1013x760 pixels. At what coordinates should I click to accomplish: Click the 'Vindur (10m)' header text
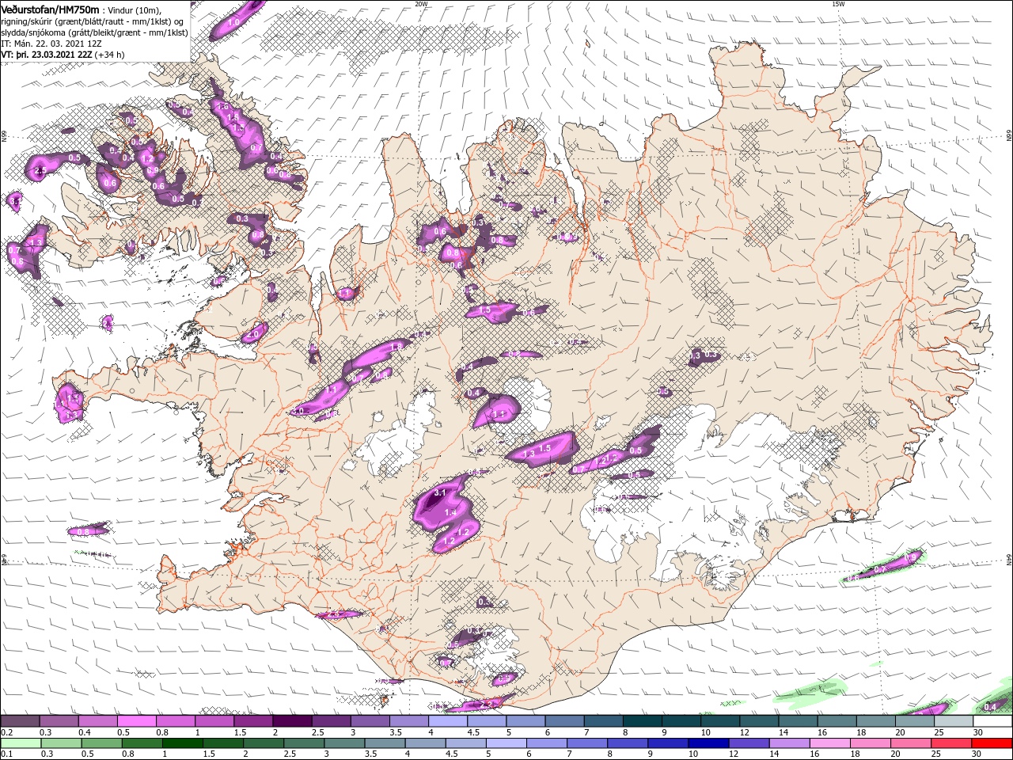135,9
